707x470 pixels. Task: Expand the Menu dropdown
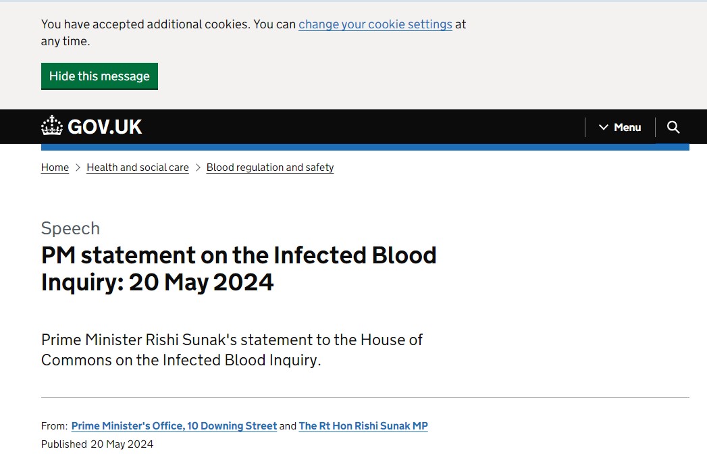pos(620,127)
